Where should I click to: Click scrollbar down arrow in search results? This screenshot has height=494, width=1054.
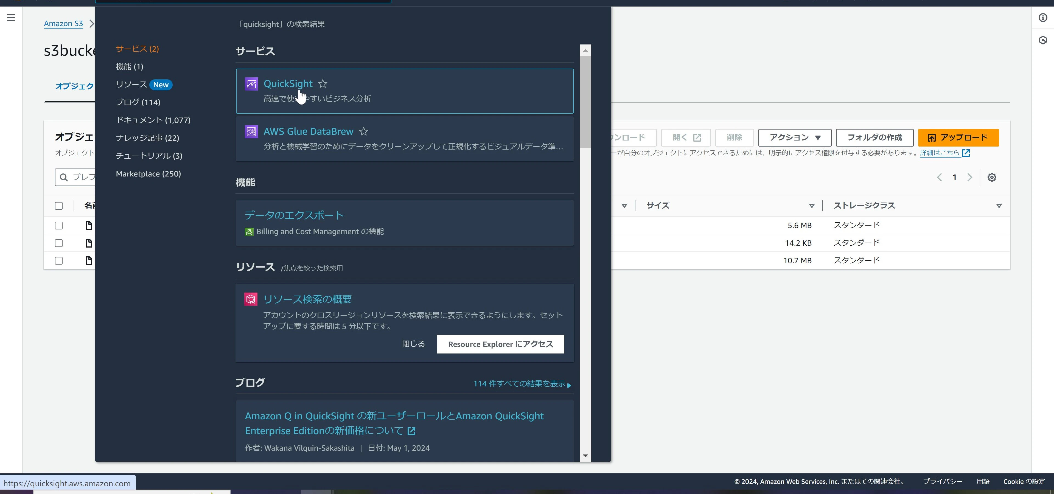(585, 456)
